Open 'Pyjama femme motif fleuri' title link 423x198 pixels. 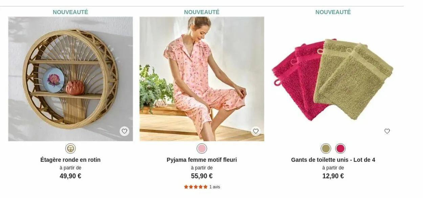[202, 160]
